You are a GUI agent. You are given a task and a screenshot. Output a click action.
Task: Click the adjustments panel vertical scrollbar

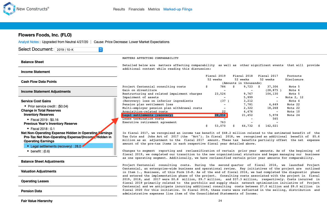(115, 126)
